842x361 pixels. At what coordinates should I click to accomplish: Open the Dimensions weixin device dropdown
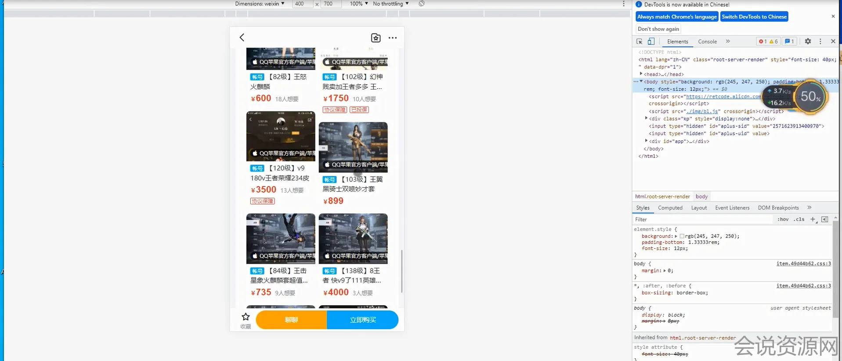pyautogui.click(x=260, y=4)
